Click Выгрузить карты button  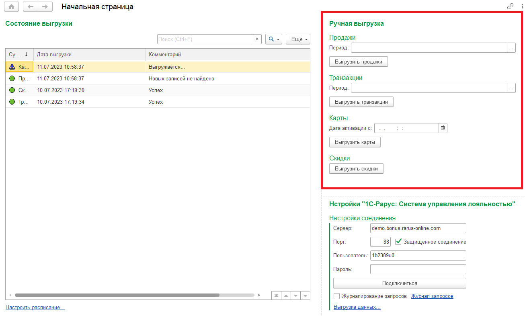pos(355,142)
